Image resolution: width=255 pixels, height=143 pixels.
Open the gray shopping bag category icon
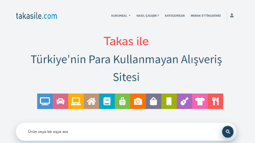coord(153,101)
